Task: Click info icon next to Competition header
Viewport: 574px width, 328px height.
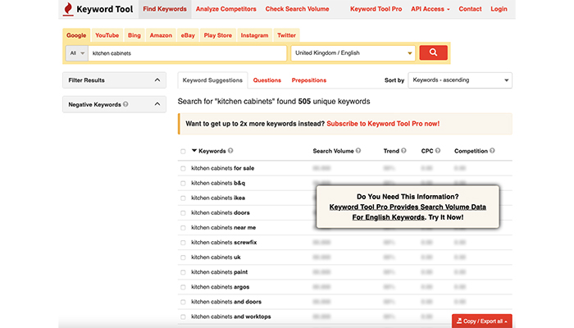Action: pyautogui.click(x=492, y=150)
